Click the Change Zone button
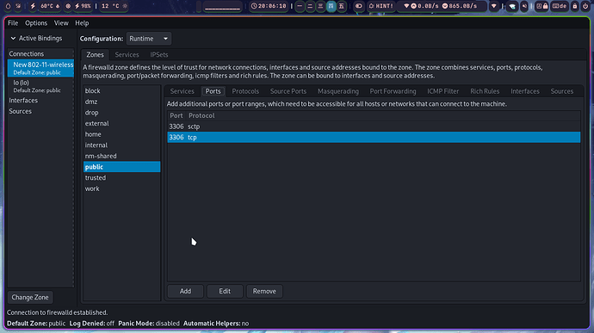This screenshot has height=333, width=594. tap(30, 298)
